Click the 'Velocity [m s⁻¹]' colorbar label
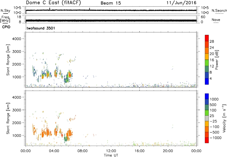Viewport: 227px width, 157px height. [x=224, y=118]
